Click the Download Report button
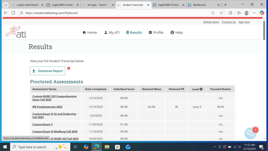 [48, 71]
